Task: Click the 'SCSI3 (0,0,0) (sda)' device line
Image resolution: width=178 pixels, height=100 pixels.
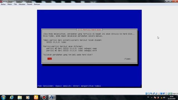Action: click(56, 42)
